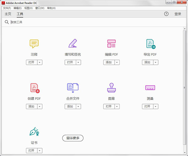This screenshot has width=188, height=156.
Task: Click the 注释 comment bubble icon
Action: coord(34,44)
